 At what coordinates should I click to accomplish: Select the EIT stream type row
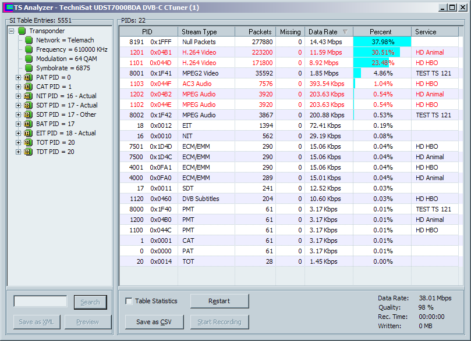coord(289,125)
